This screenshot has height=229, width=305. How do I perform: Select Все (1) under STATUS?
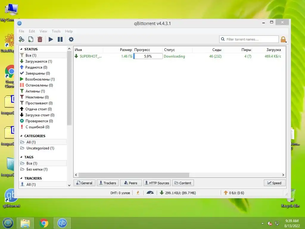point(43,55)
